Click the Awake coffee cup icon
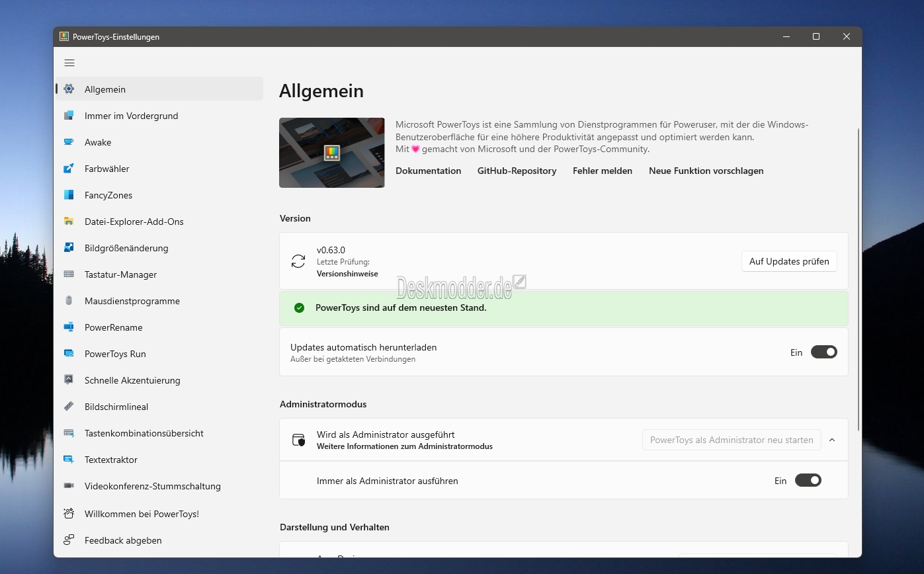The width and height of the screenshot is (924, 574). tap(69, 142)
